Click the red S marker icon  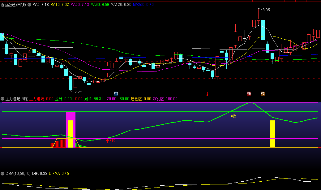tap(208, 93)
